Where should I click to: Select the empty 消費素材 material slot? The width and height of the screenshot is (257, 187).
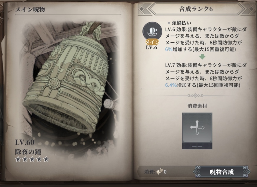[x=197, y=131]
